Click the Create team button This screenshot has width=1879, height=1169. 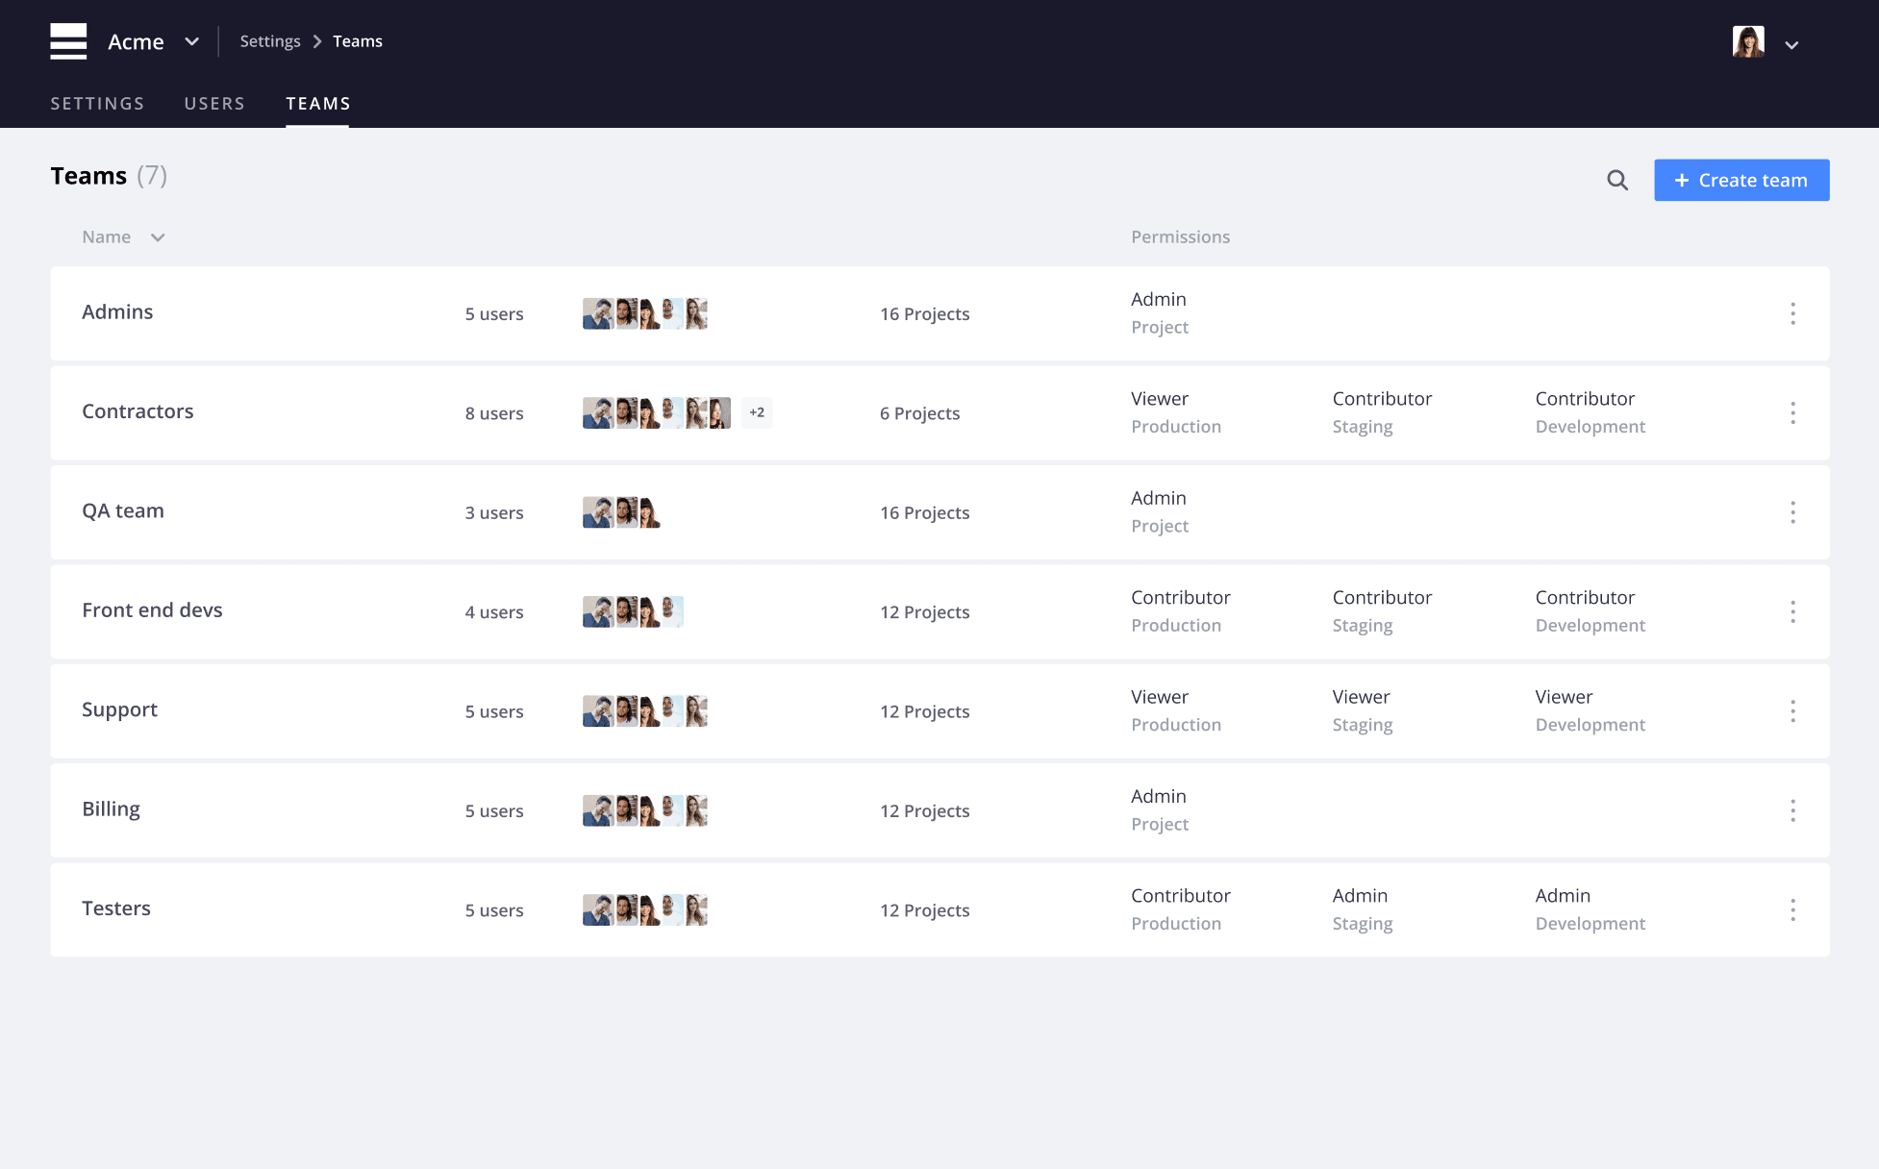[x=1741, y=179]
